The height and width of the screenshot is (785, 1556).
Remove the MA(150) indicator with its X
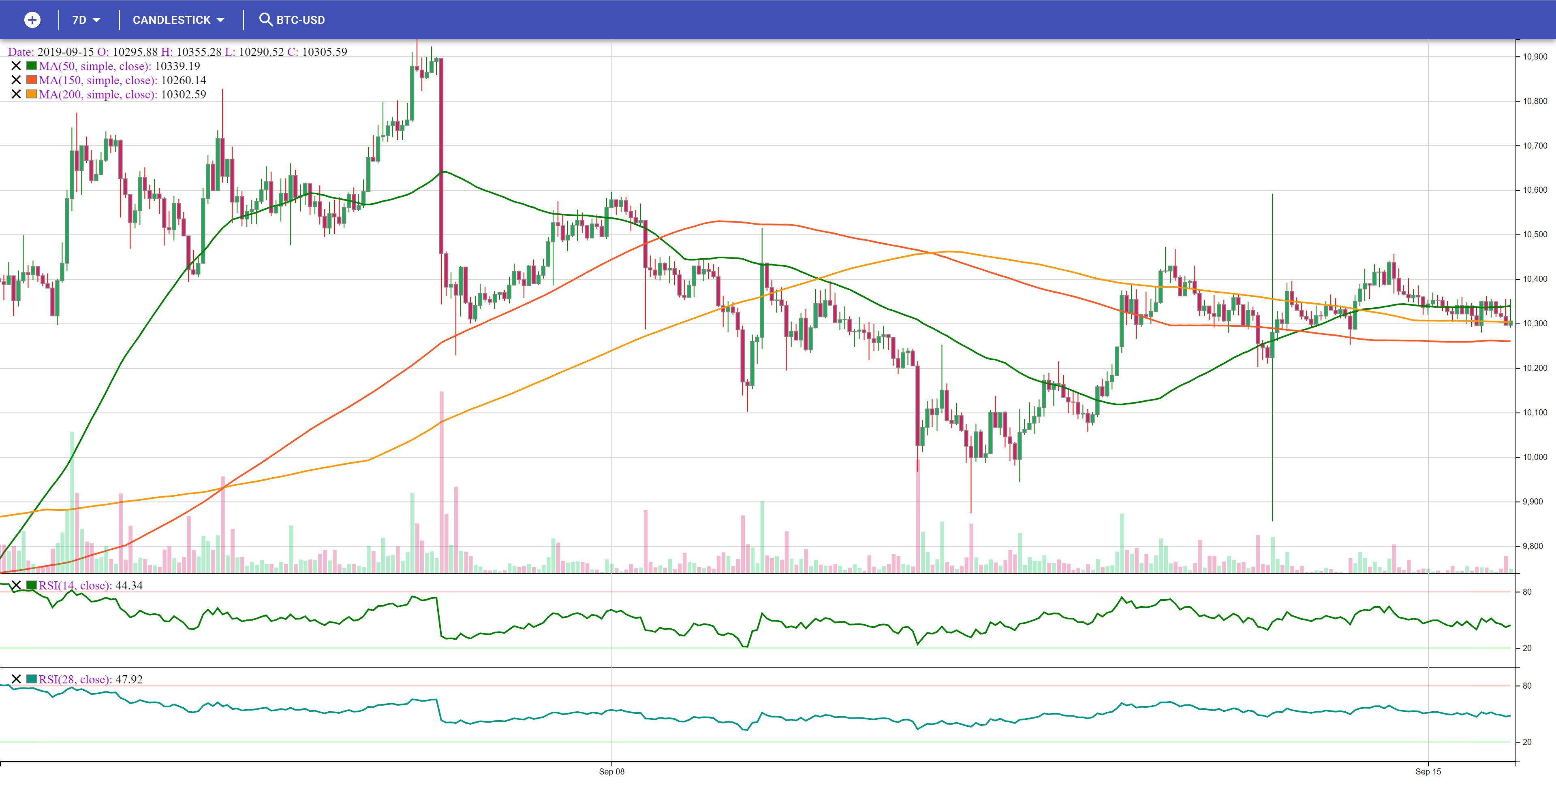[x=16, y=80]
